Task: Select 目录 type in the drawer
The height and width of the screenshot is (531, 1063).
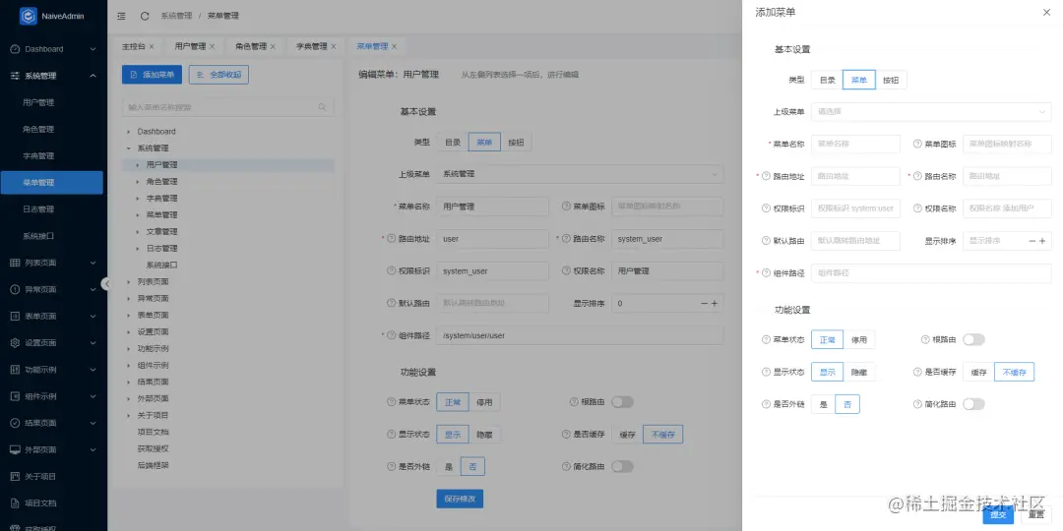Action: coord(827,80)
